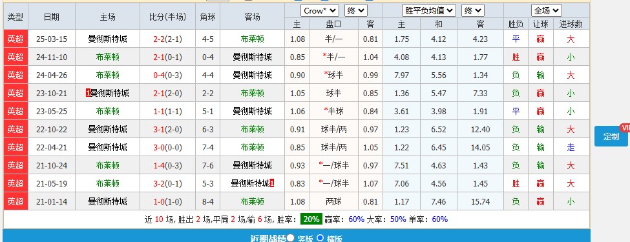
Task: Open 布莱顿 link in 21-01-14 row
Action: 252,201
